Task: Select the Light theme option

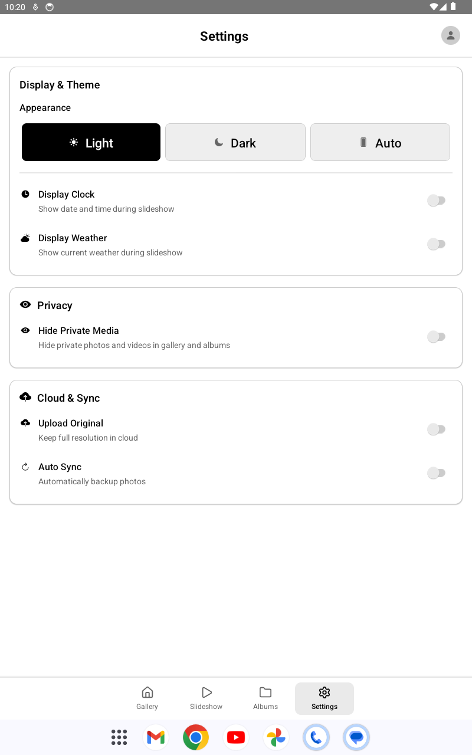Action: point(91,142)
